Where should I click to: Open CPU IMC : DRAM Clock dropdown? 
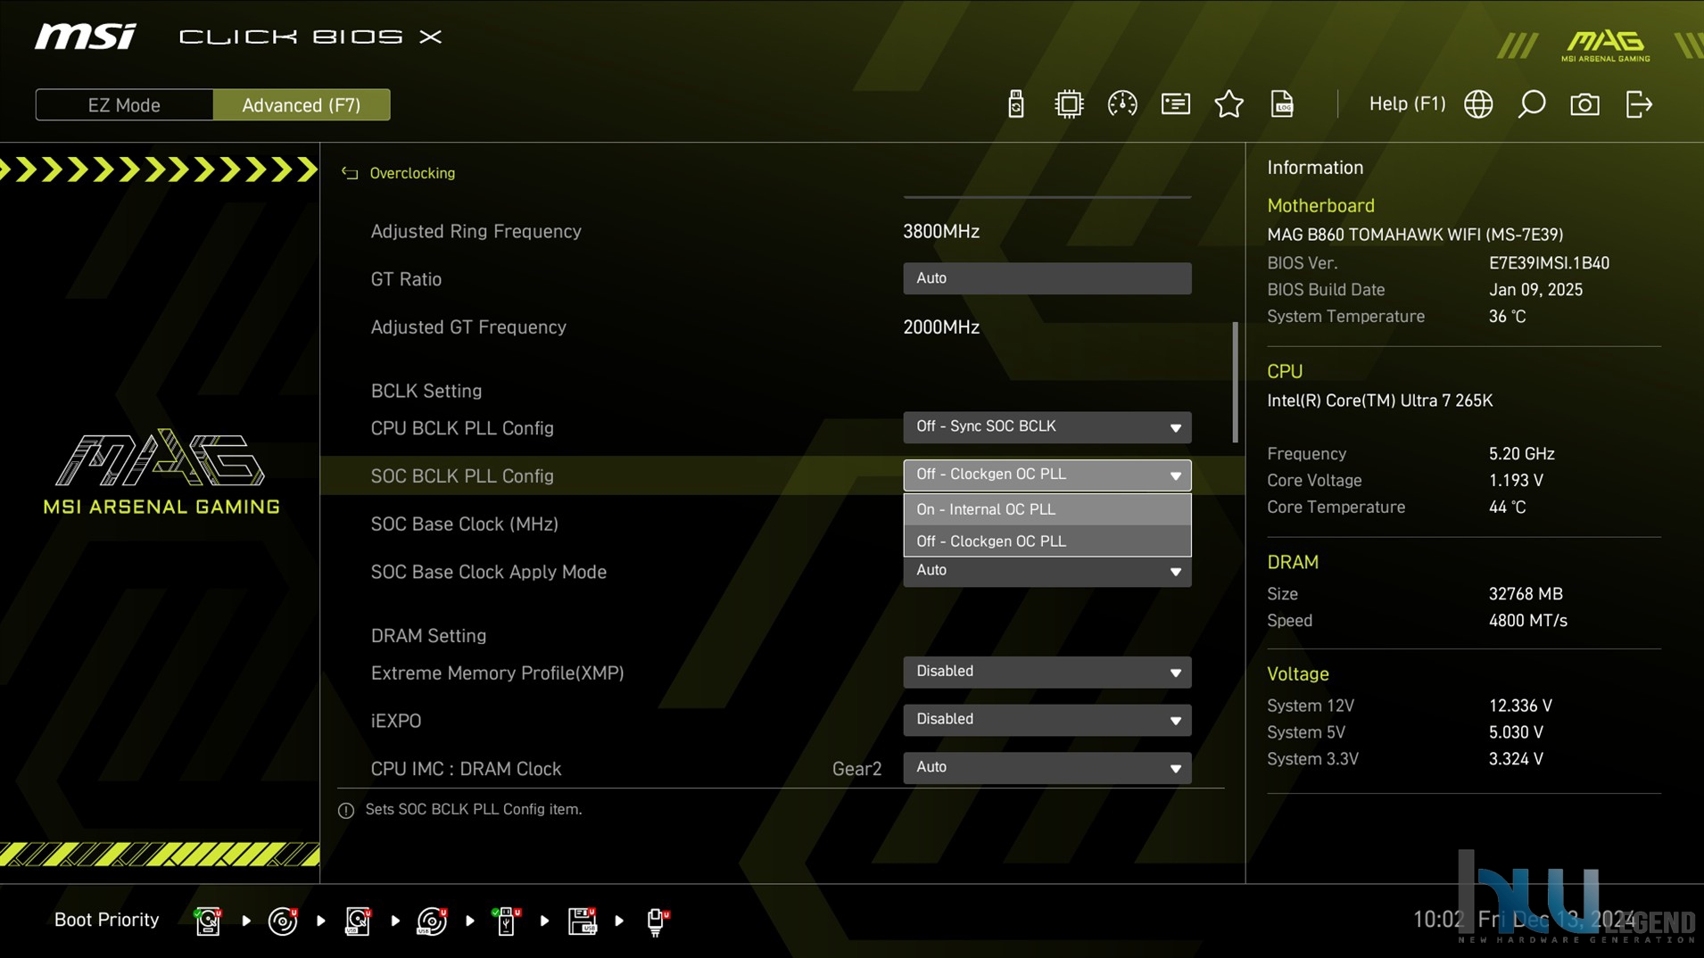pyautogui.click(x=1046, y=767)
